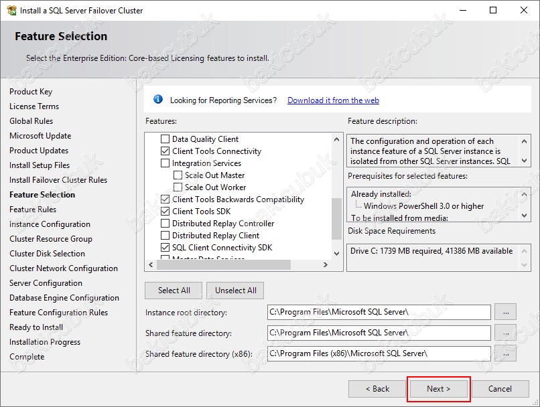Image resolution: width=540 pixels, height=407 pixels.
Task: Select Product Updates step
Action: pos(39,151)
